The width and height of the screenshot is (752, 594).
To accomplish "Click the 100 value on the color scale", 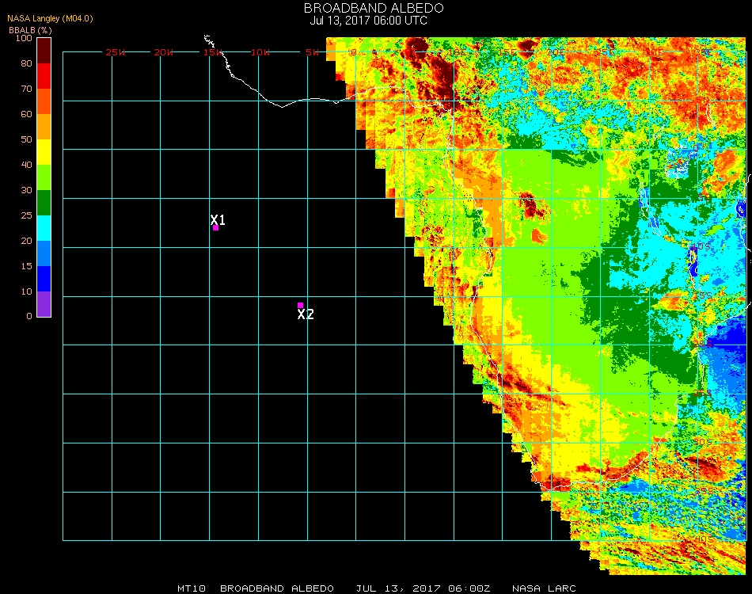I will pyautogui.click(x=24, y=38).
